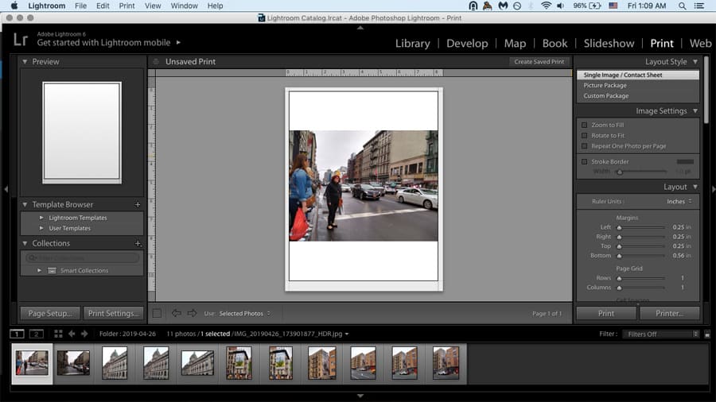
Task: Adjust the Left margin slider
Action: pos(620,227)
